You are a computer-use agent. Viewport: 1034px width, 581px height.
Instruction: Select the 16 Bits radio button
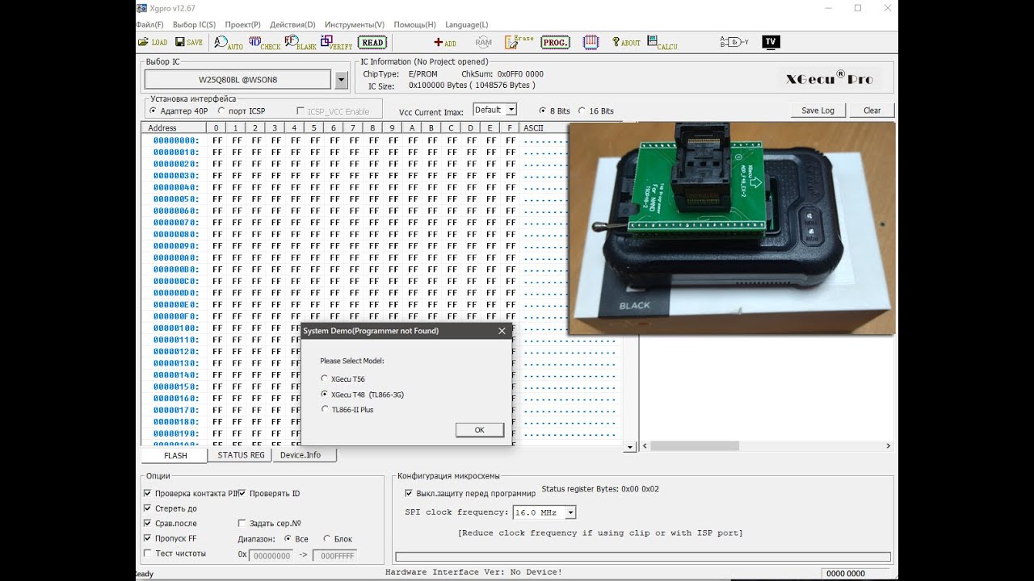[x=582, y=111]
